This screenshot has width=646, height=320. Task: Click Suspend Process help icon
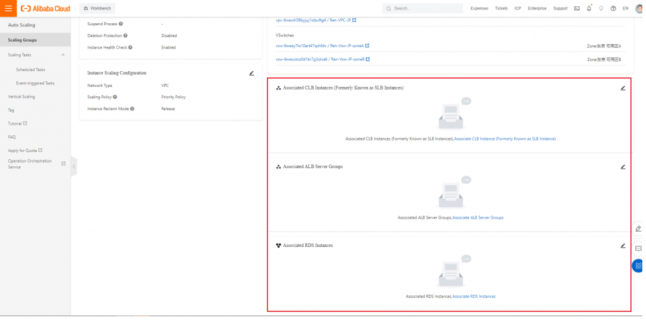(x=120, y=24)
